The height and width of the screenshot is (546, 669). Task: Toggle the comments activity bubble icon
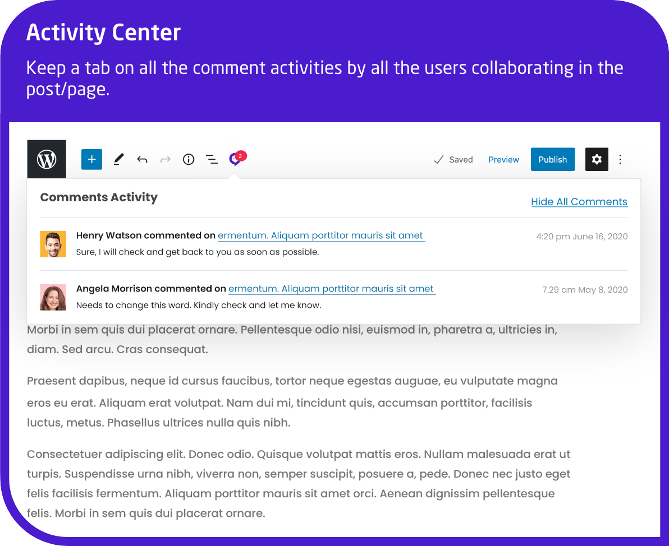234,159
